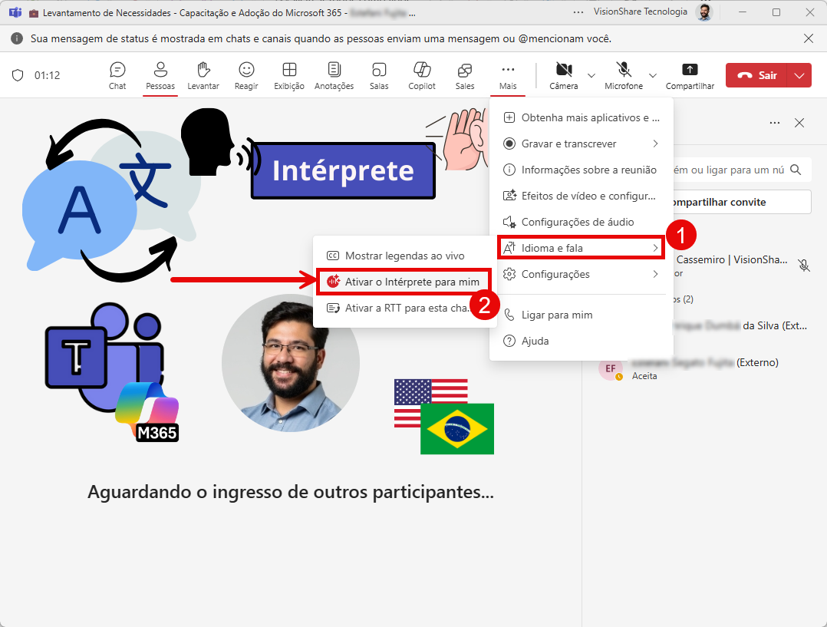Click Compartilhar convite button
The image size is (827, 627).
[x=741, y=202]
